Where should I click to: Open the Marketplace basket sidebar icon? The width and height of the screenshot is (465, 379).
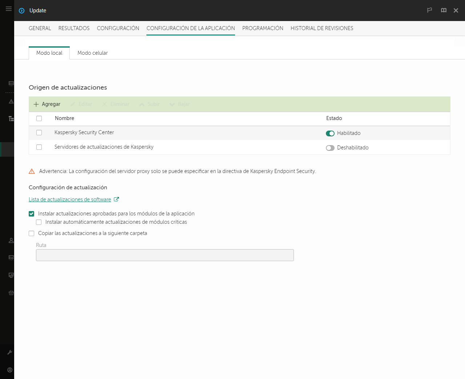(x=11, y=293)
